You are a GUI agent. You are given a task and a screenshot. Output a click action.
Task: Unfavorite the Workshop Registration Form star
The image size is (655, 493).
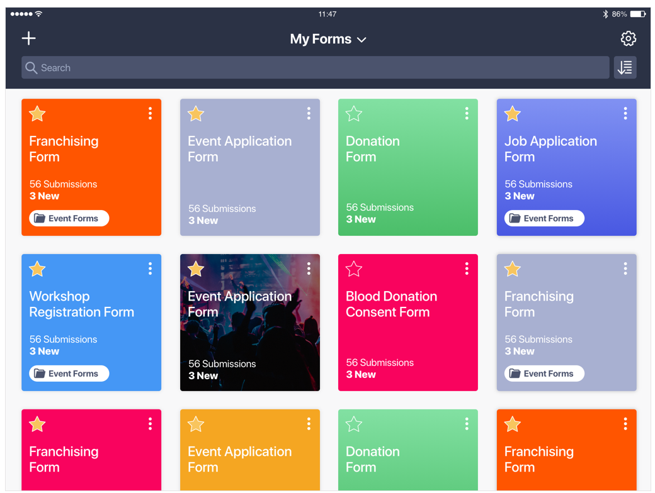[x=37, y=269]
